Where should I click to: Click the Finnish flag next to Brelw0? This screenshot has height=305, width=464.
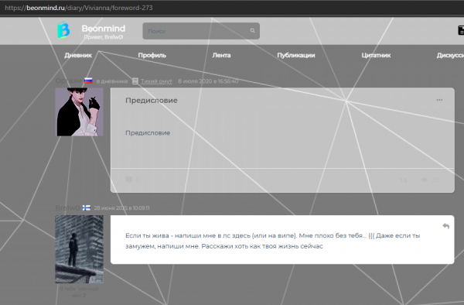pyautogui.click(x=87, y=207)
